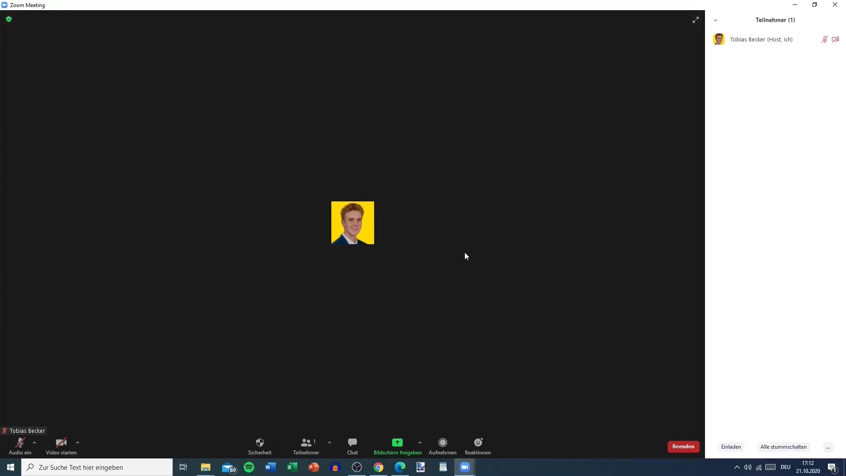This screenshot has width=846, height=476.
Task: Toggle mute icon next to Tobias Becker
Action: [824, 39]
